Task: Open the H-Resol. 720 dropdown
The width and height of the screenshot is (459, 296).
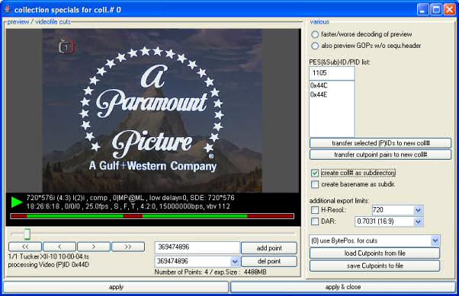Action: [418, 210]
